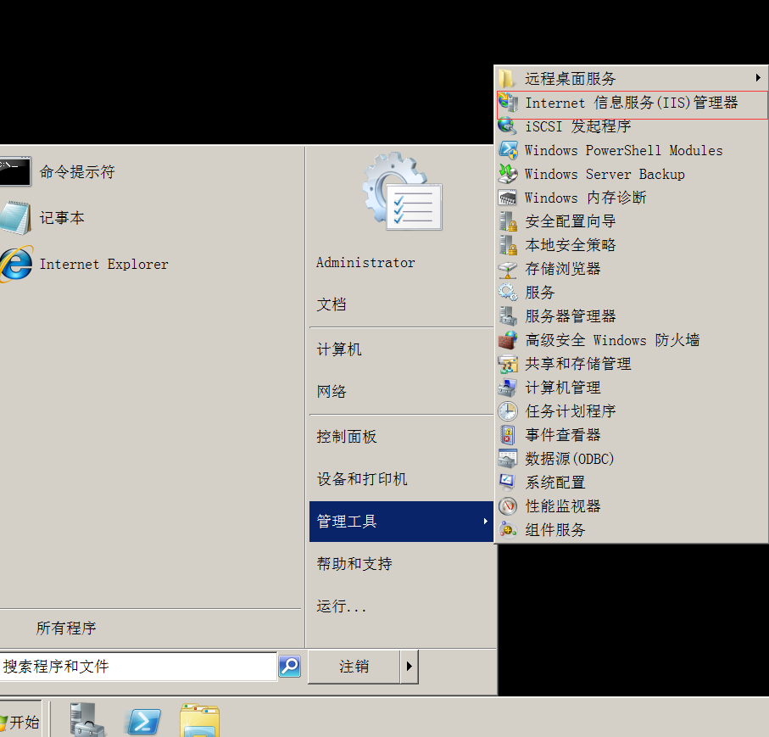Select the 管理工具 menu item

401,521
